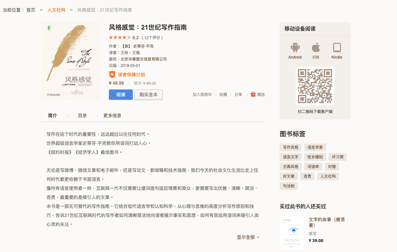Click the gift icon beside 赠送
Screen dimensions: 397x252
[x=253, y=94]
